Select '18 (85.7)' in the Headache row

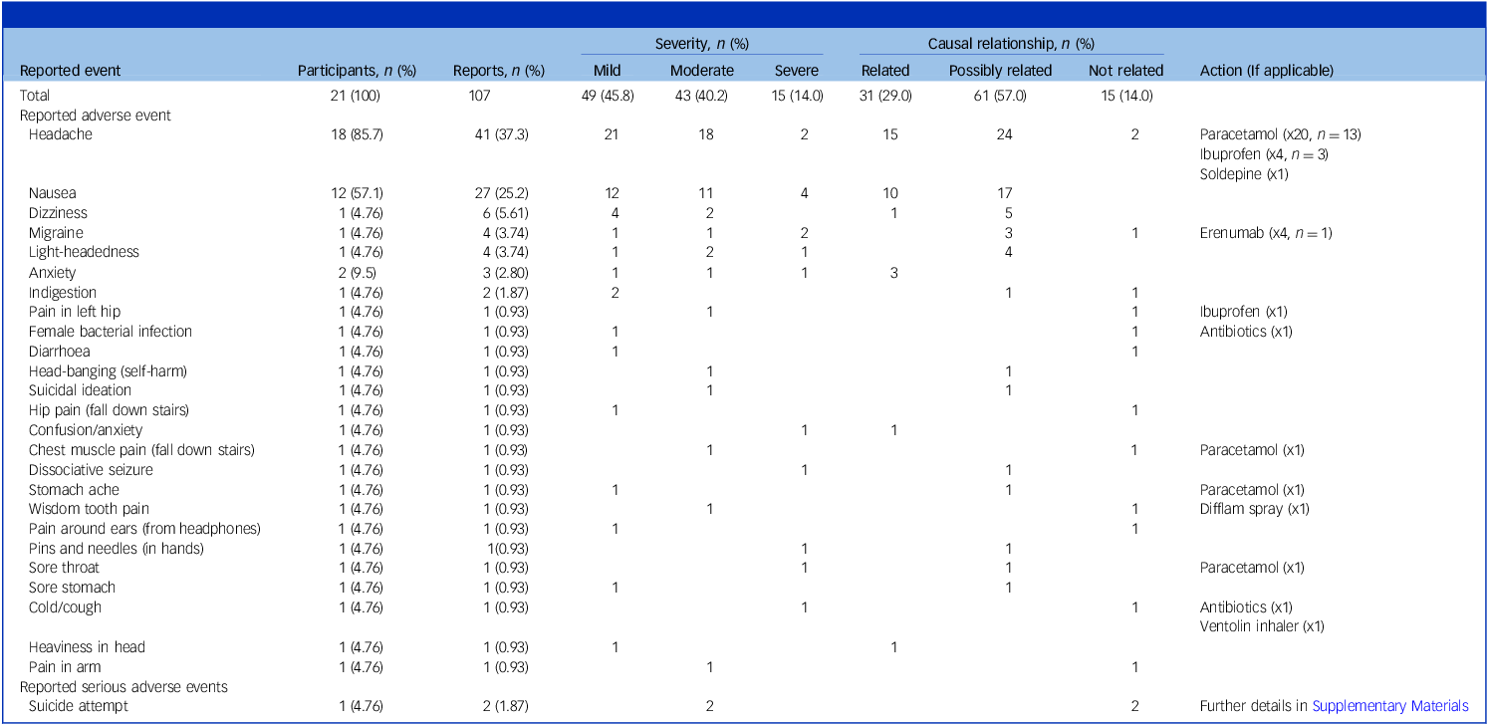[x=357, y=134]
